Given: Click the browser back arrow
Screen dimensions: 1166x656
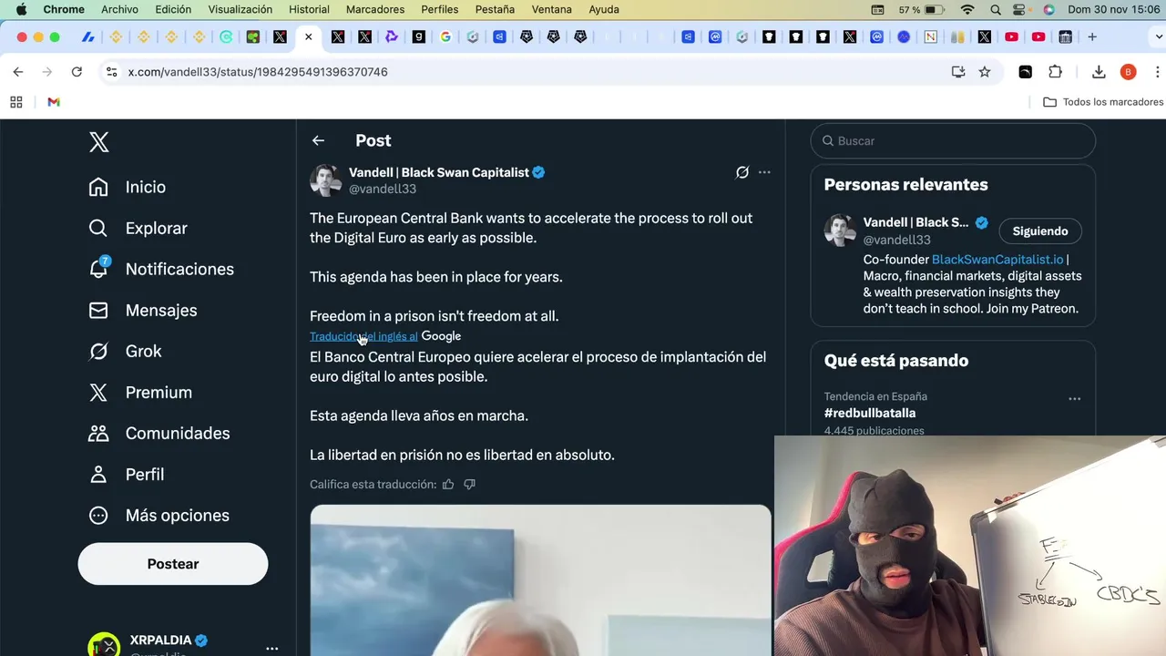Looking at the screenshot, I should tap(18, 71).
